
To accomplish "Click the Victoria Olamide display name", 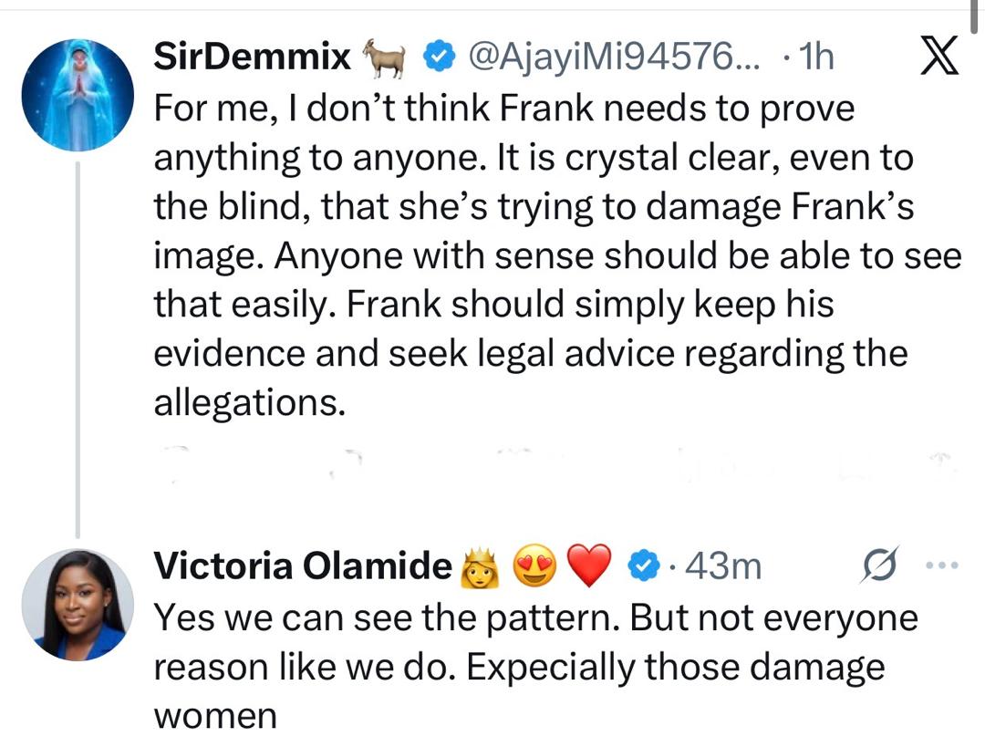I will click(303, 565).
